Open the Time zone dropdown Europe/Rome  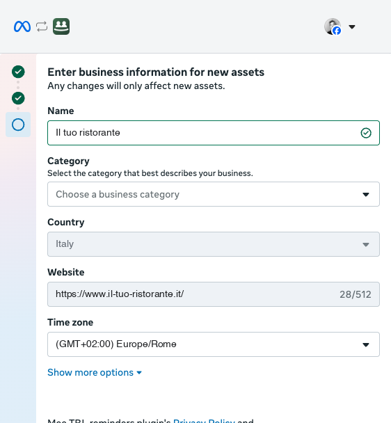214,344
